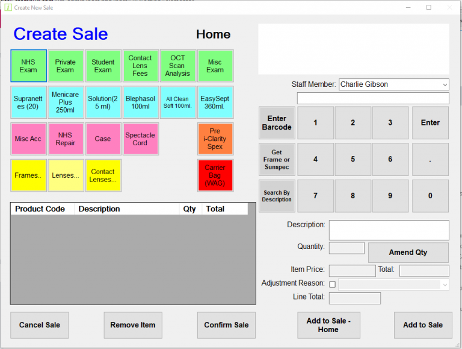
Task: Click the Confirm Sale button
Action: click(x=226, y=325)
